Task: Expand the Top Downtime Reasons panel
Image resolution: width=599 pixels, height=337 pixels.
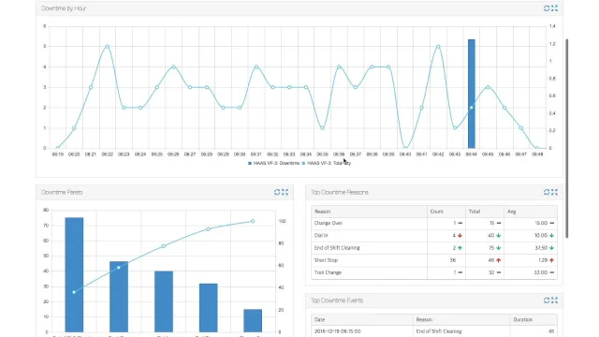Action: click(554, 192)
